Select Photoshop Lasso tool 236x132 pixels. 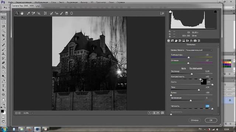[3, 26]
